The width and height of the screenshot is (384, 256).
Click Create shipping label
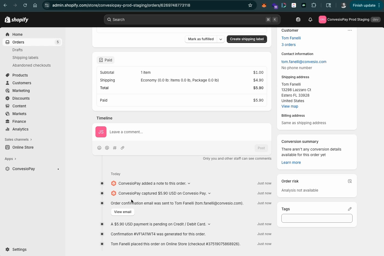[247, 39]
